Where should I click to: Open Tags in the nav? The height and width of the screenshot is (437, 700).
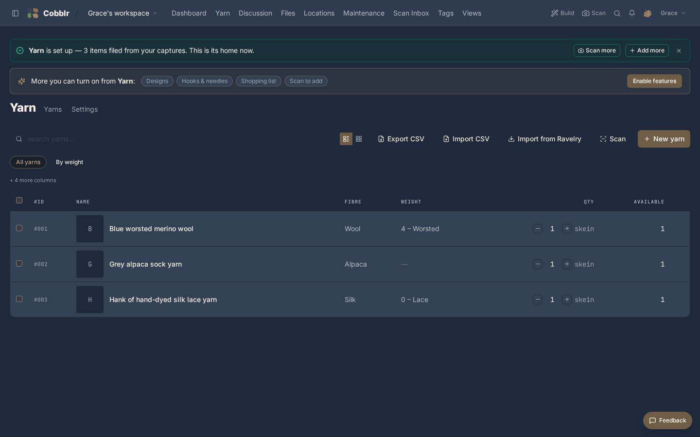[446, 13]
